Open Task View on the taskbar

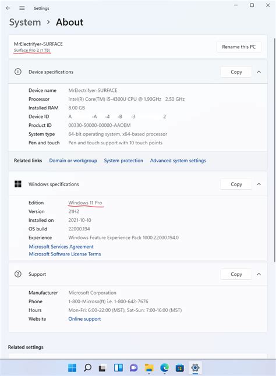[x=102, y=367]
